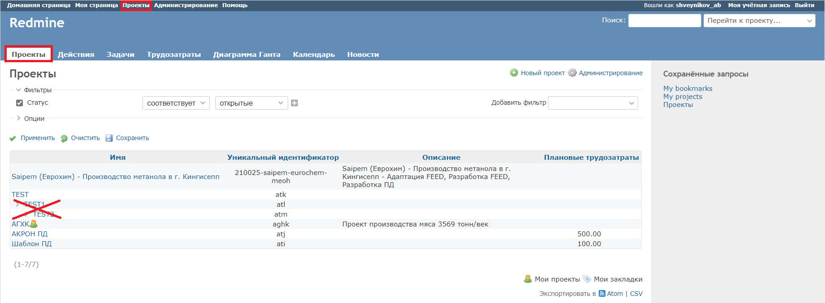Sort by Имя column header
825x303 pixels.
pyautogui.click(x=118, y=158)
